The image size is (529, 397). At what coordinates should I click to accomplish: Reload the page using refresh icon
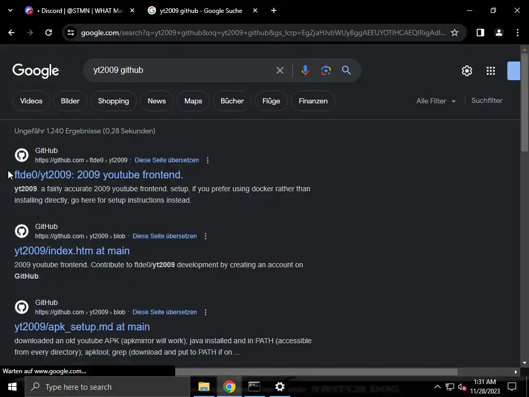pyautogui.click(x=49, y=33)
